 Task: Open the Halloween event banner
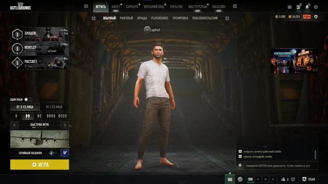coord(294,61)
